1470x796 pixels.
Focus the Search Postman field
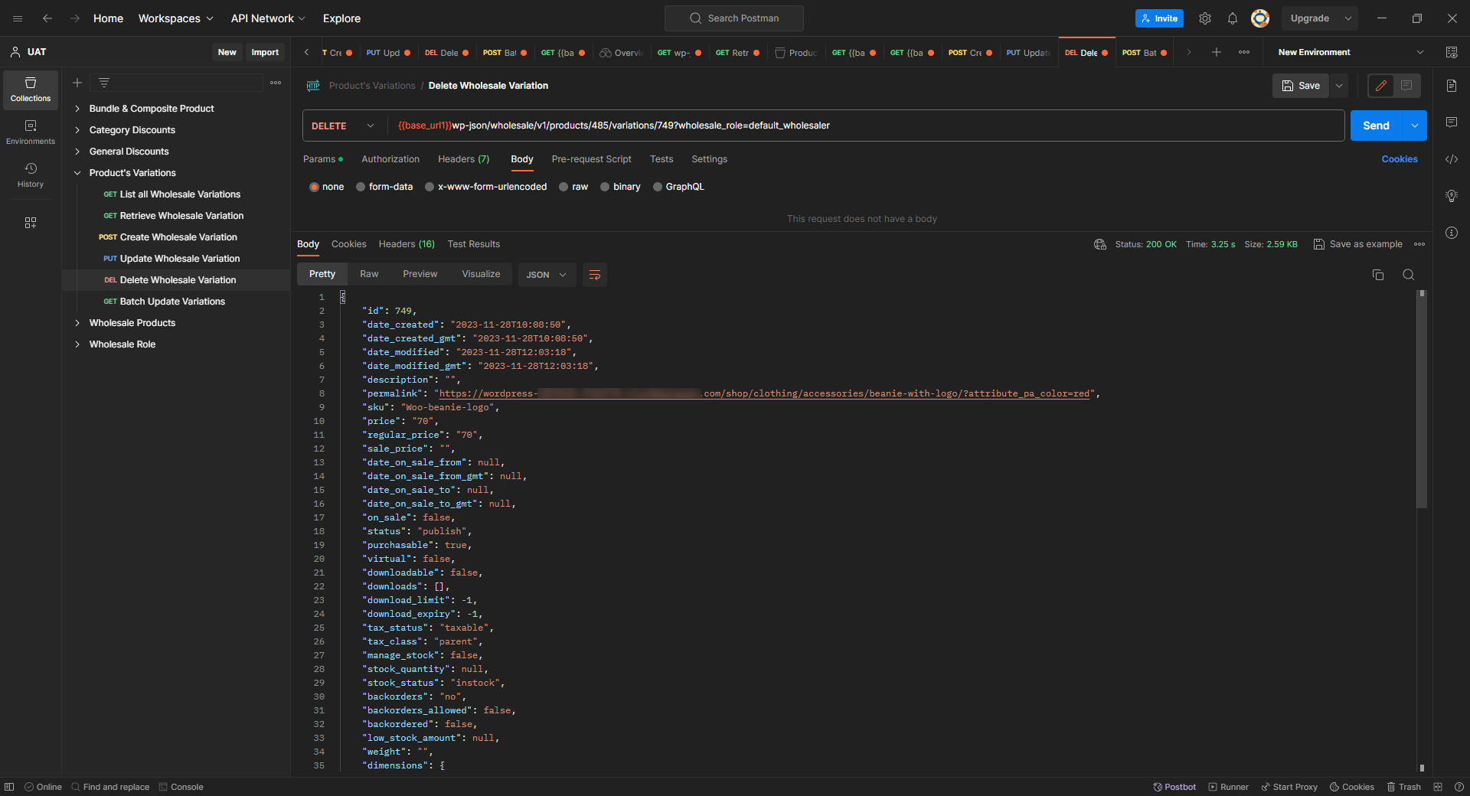pyautogui.click(x=734, y=18)
